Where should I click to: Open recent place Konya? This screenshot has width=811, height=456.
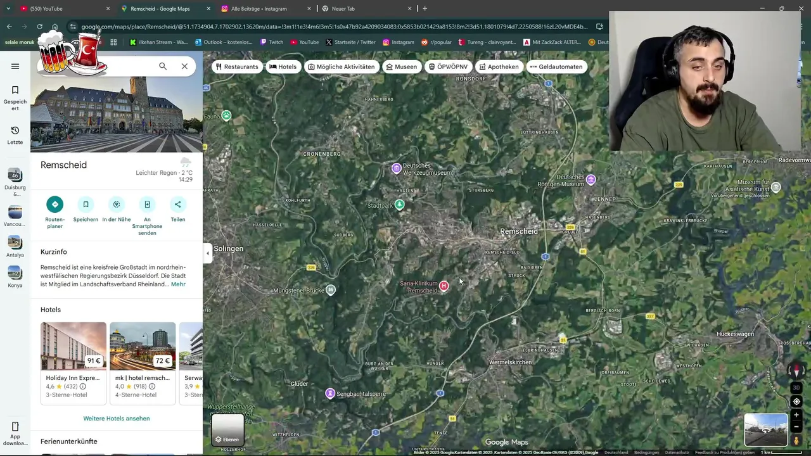click(x=15, y=276)
